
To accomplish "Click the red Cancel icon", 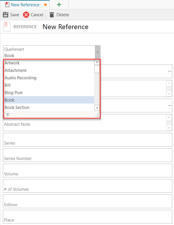I will pyautogui.click(x=26, y=15).
